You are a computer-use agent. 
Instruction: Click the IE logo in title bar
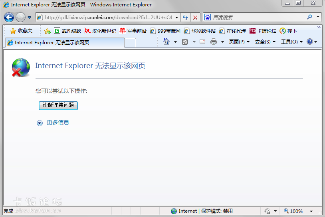pos(6,4)
